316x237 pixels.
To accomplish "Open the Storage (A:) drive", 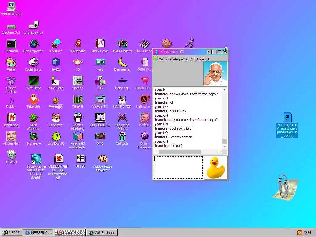I will 33,25.
